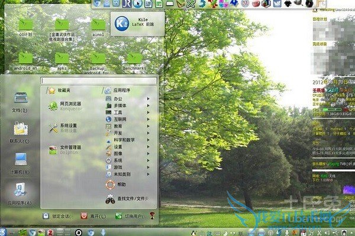This screenshot has width=355, height=236.
Task: Expand the 办公 application category
Action: coord(127,99)
